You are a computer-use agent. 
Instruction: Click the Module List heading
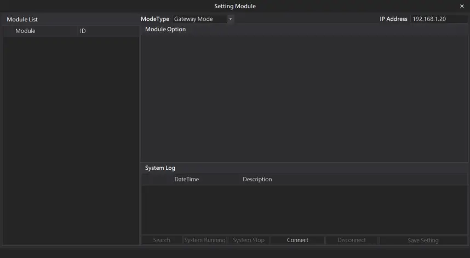pyautogui.click(x=22, y=20)
